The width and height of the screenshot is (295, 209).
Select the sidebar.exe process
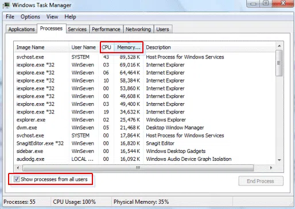pyautogui.click(x=145, y=151)
